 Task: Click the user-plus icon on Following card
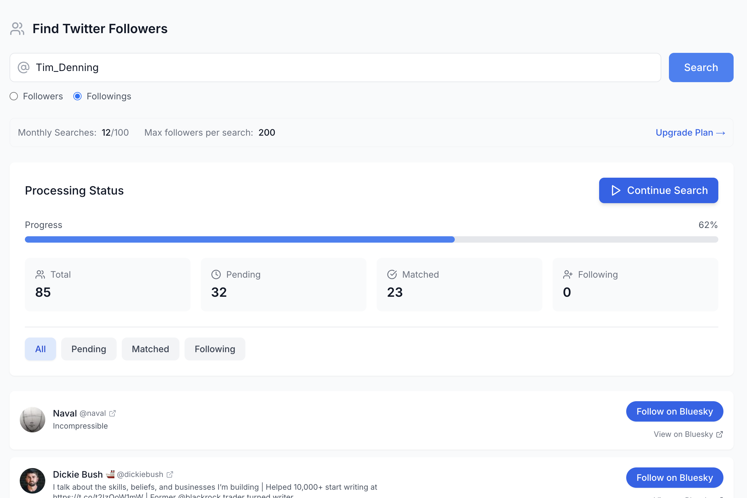568,274
